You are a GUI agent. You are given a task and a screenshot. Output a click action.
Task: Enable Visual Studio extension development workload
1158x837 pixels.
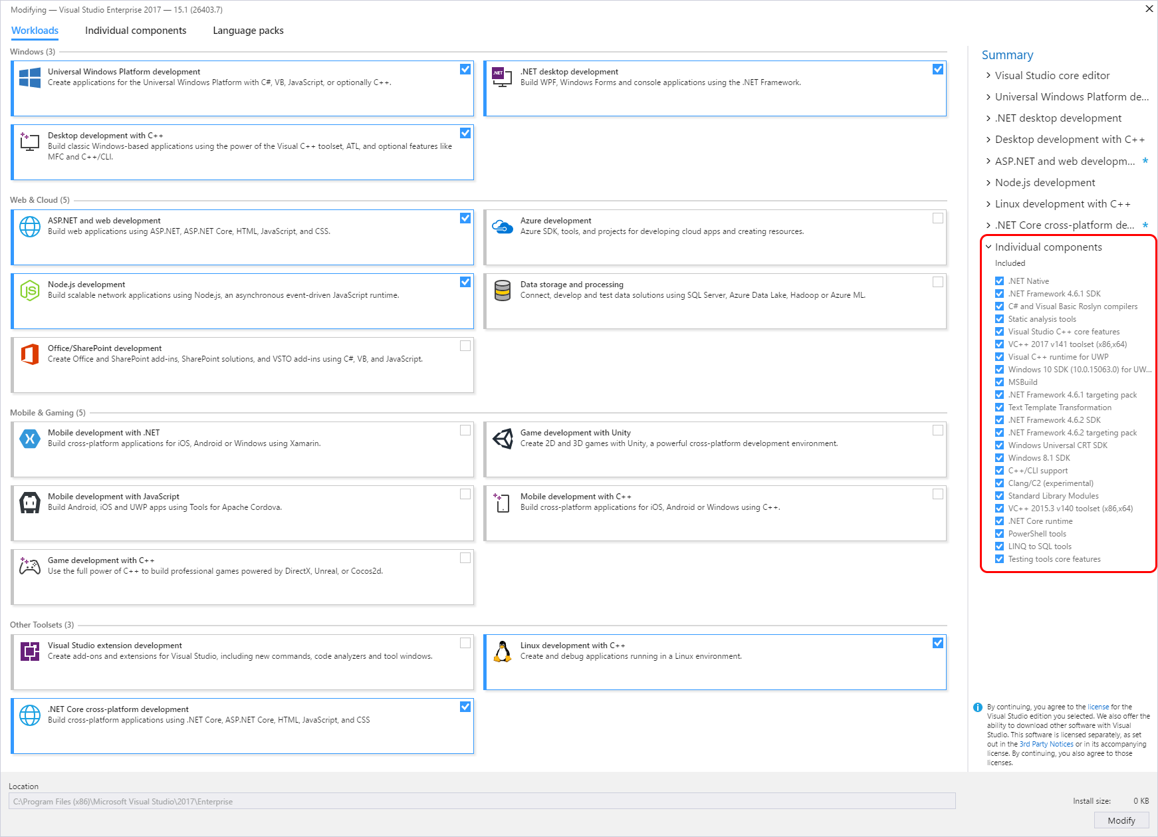(465, 643)
